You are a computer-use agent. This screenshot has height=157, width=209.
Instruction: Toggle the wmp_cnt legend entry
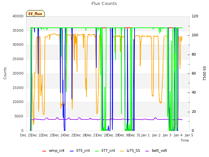[x=53, y=150]
